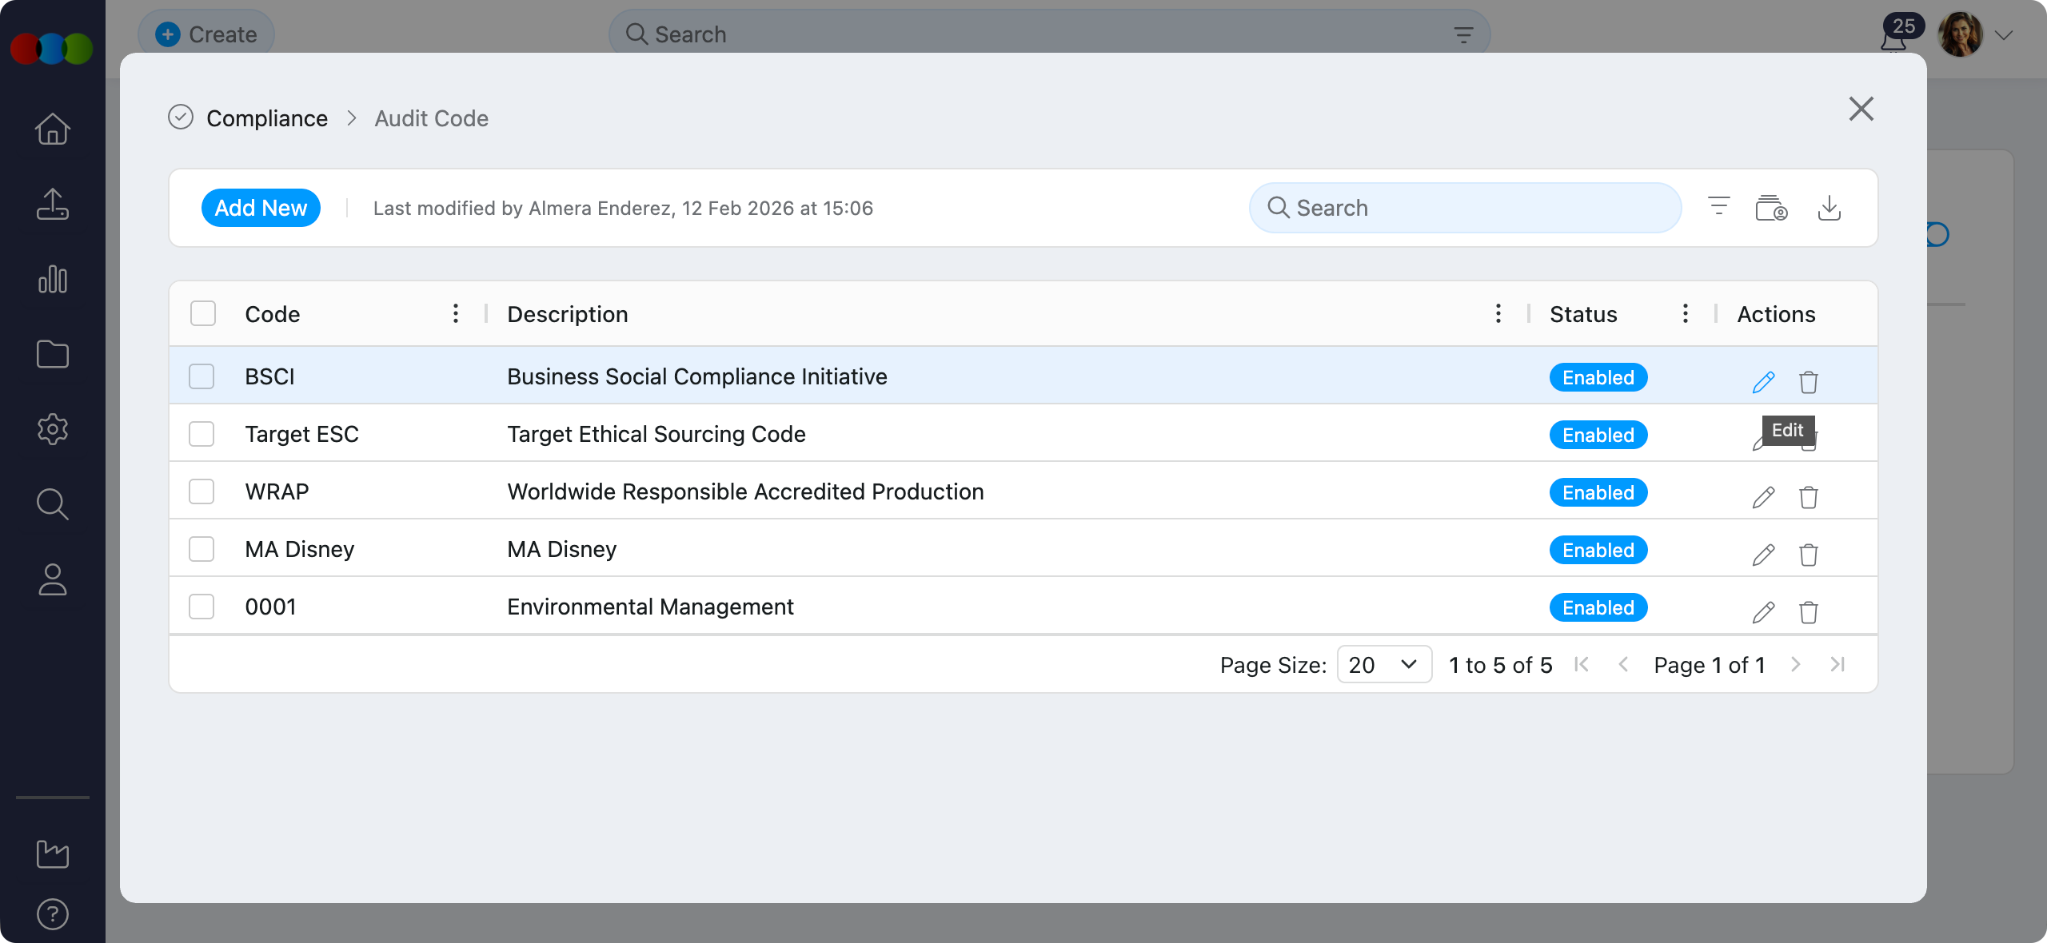The width and height of the screenshot is (2047, 943).
Task: Download the audit code list via the export icon
Action: tap(1830, 209)
